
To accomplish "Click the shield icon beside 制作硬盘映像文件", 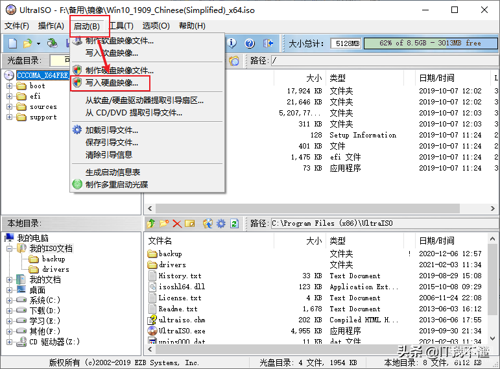I will [x=77, y=70].
